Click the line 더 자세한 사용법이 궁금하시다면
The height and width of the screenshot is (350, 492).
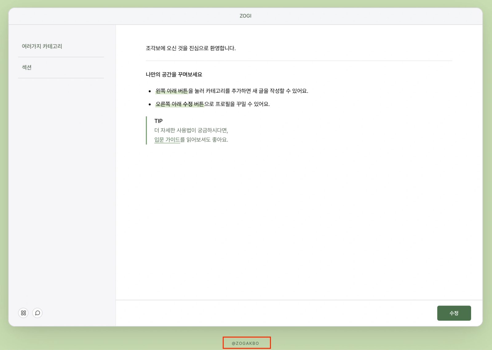point(191,130)
